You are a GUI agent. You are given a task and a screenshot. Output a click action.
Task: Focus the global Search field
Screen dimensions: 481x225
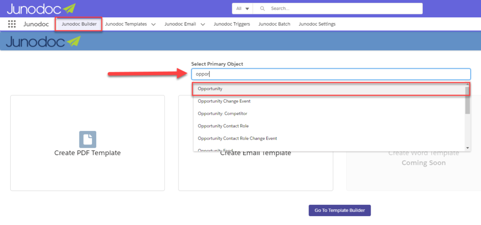[x=337, y=8]
